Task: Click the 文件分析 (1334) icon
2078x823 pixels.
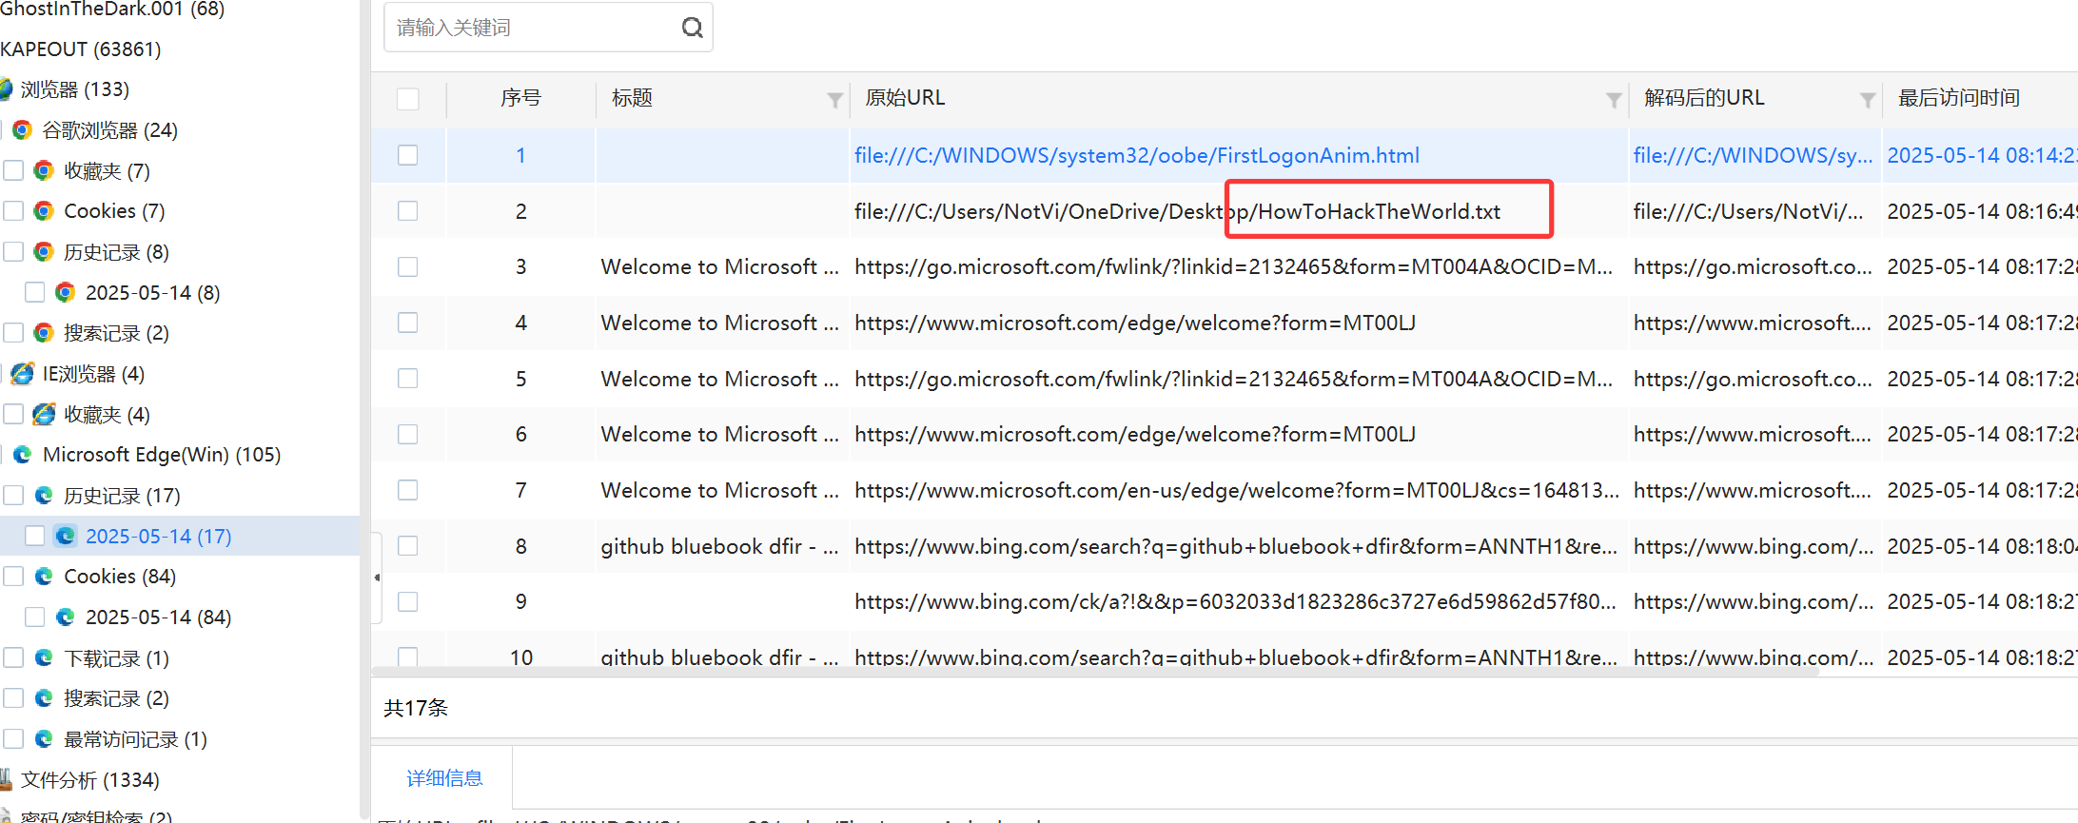Action: [5, 779]
